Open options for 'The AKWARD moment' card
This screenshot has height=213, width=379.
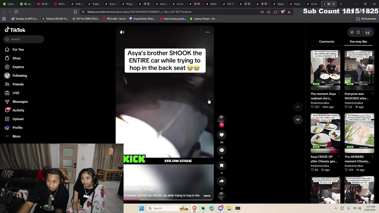[372, 156]
